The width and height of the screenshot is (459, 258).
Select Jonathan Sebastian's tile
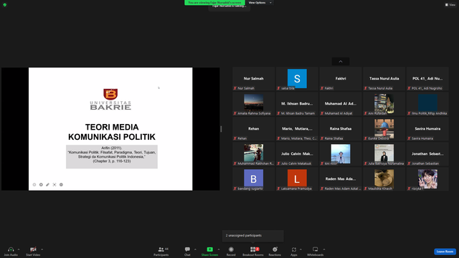point(427,154)
